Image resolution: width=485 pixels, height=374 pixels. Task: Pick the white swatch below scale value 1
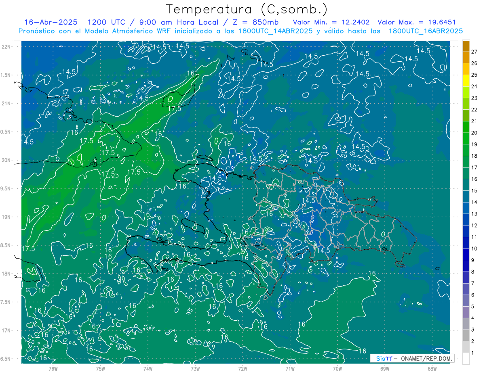466,359
